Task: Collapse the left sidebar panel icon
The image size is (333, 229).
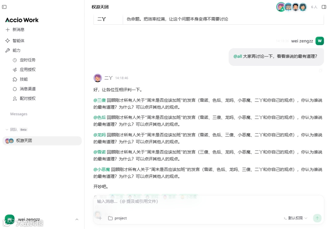Action: click(x=4, y=7)
